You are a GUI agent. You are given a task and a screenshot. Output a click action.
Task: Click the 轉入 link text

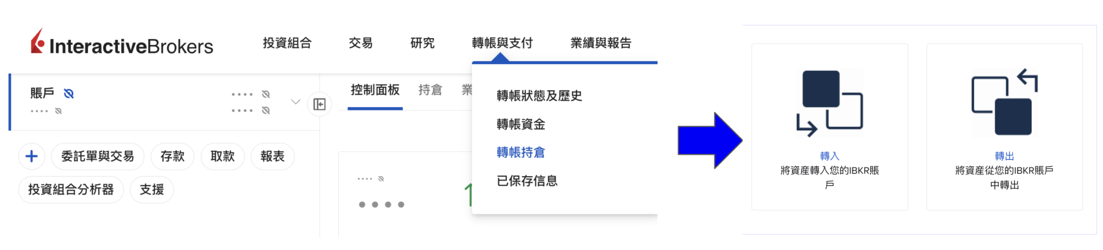(829, 156)
